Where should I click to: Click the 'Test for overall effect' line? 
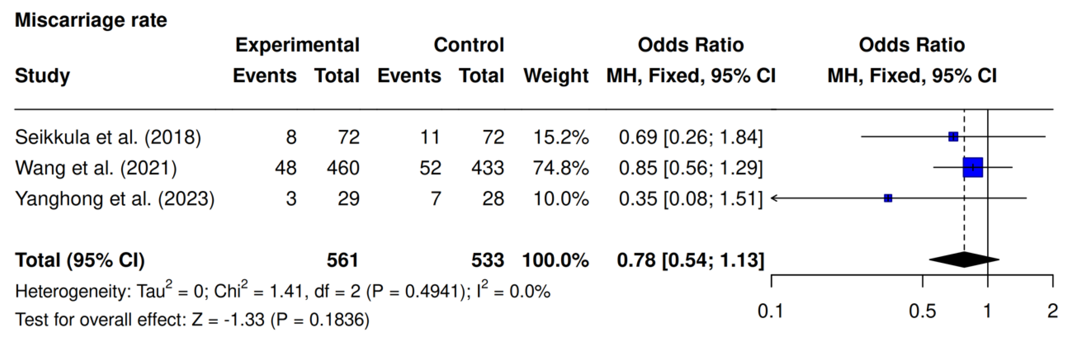192,320
